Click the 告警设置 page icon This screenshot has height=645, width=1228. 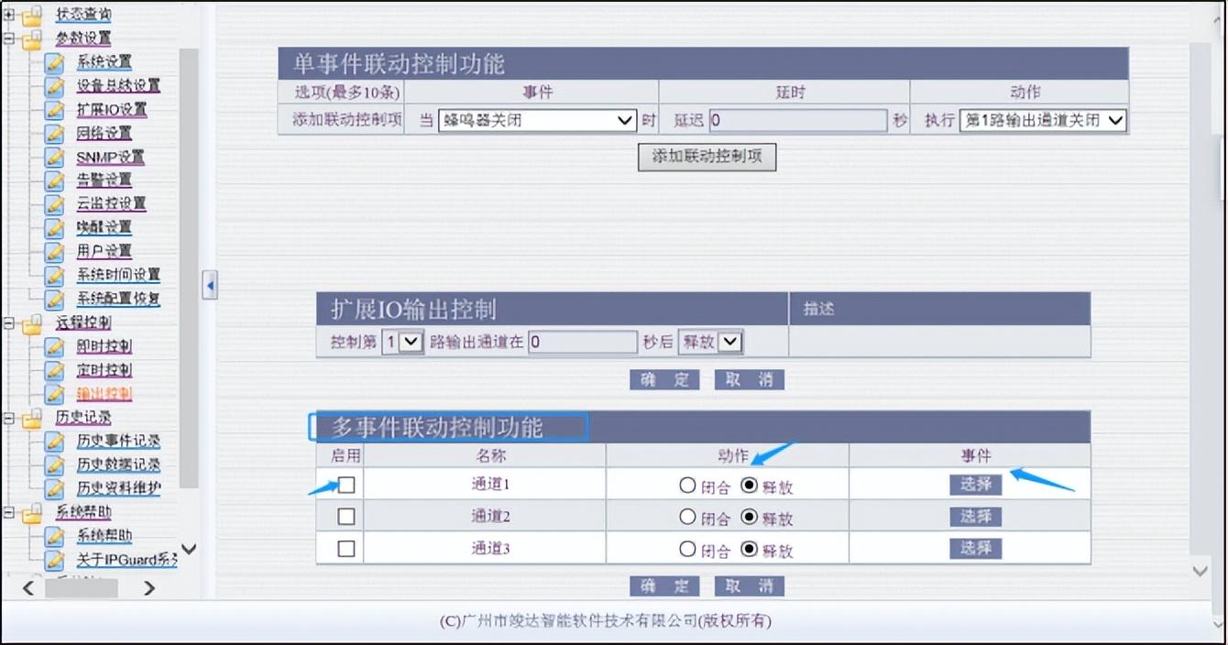tap(55, 180)
